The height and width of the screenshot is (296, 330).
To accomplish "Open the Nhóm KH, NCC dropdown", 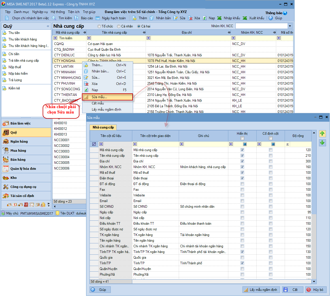I will pyautogui.click(x=290, y=26).
